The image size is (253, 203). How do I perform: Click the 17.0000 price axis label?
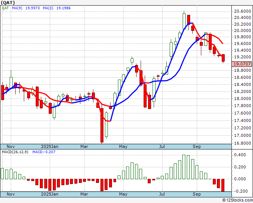coord(242,135)
